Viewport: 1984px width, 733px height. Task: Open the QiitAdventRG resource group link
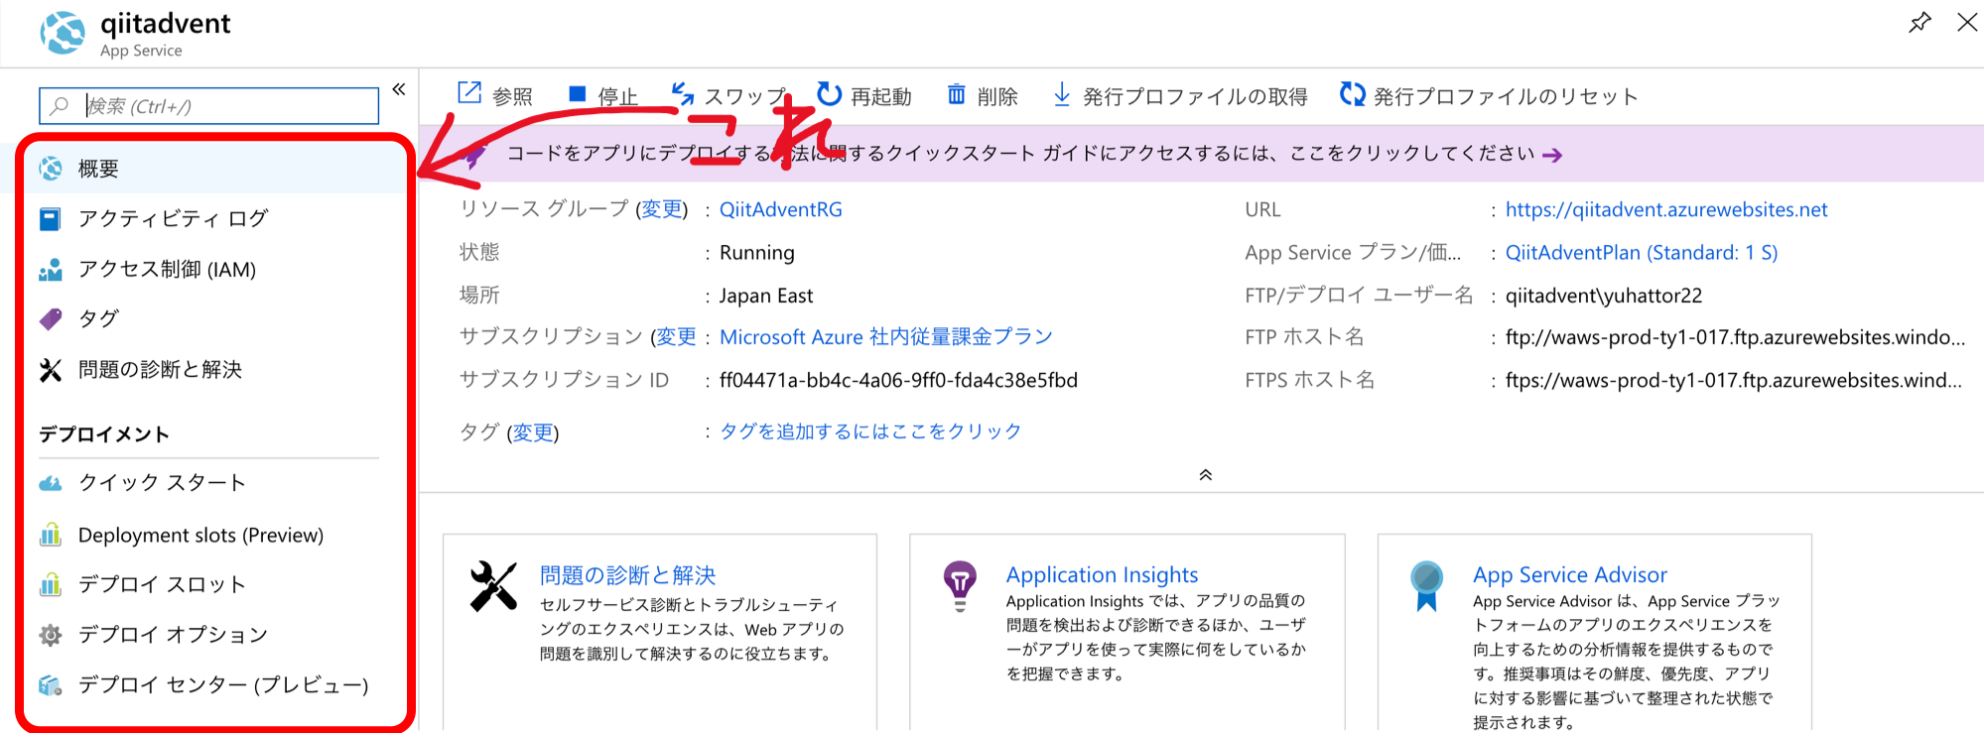point(781,210)
